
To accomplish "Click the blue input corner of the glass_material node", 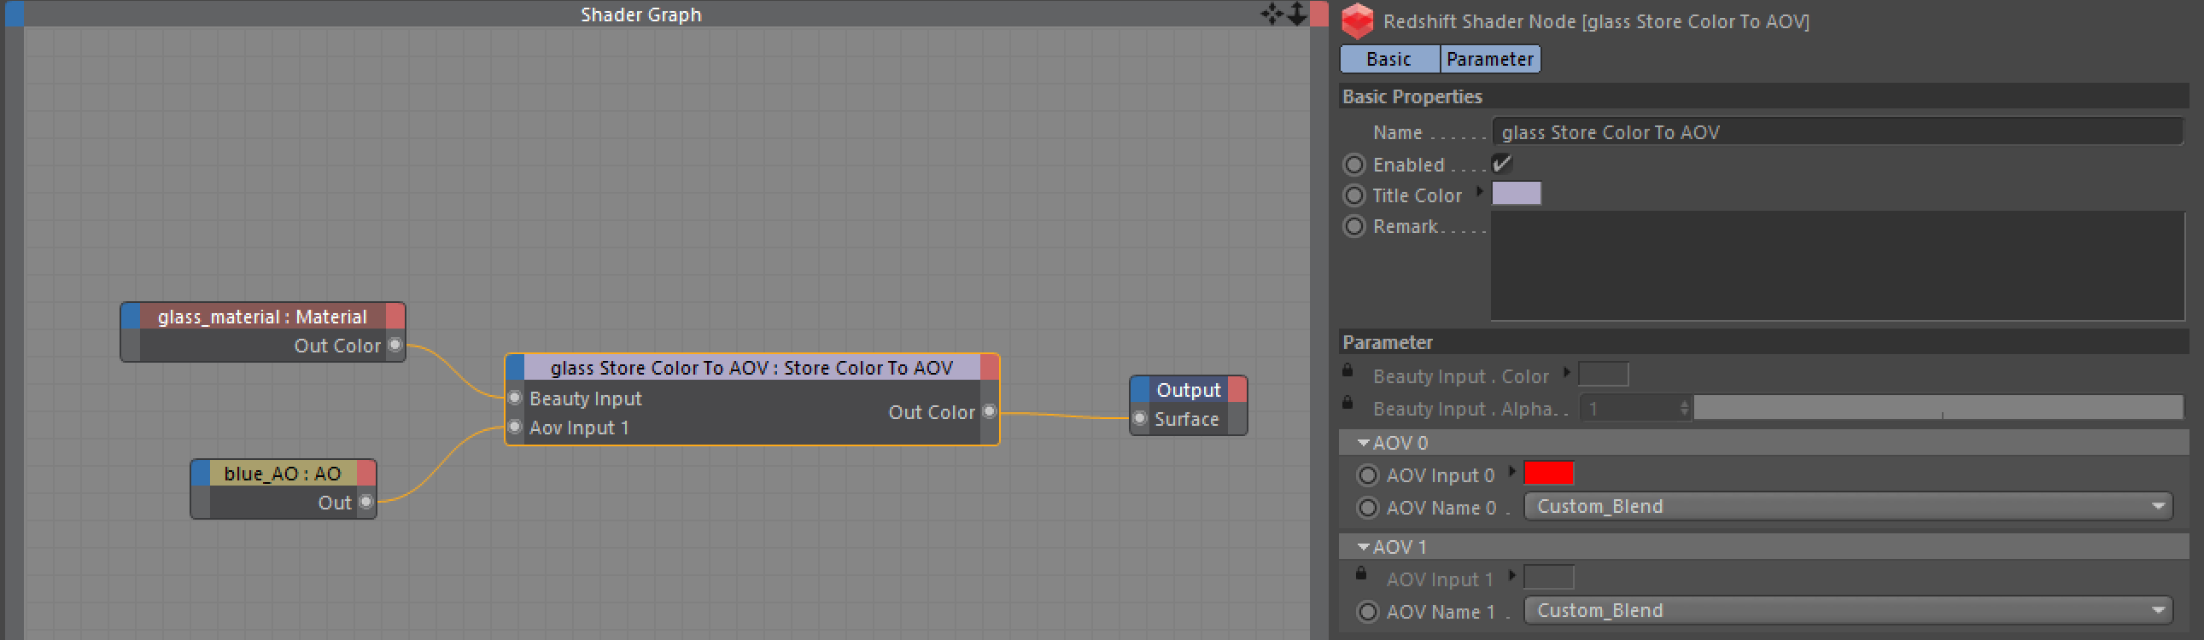I will [x=130, y=316].
